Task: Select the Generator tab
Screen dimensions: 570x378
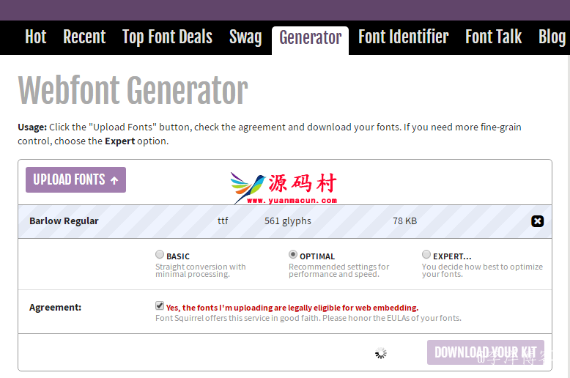Action: point(310,38)
